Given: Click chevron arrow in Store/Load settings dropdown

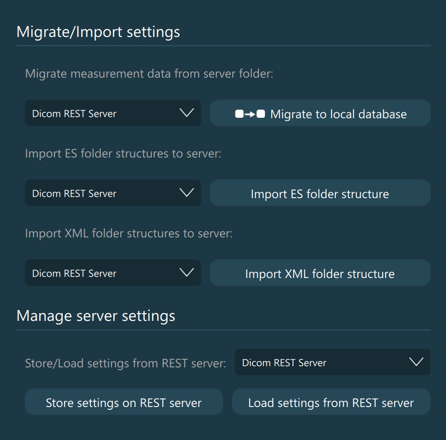Looking at the screenshot, I should click(416, 362).
